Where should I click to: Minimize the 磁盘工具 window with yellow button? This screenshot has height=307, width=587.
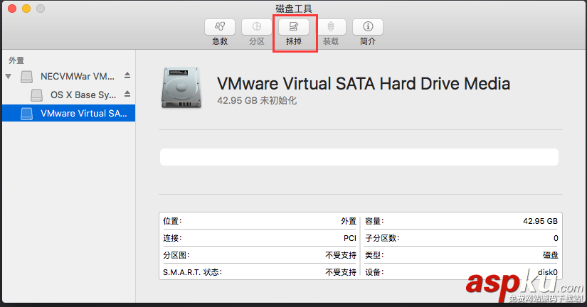(x=26, y=9)
